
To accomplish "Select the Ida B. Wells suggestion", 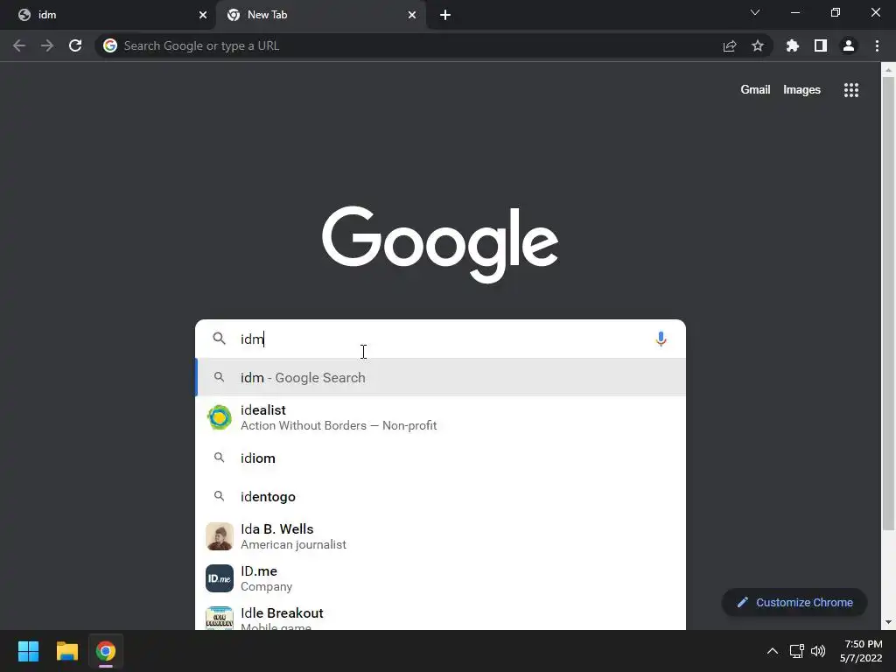I will pyautogui.click(x=441, y=536).
